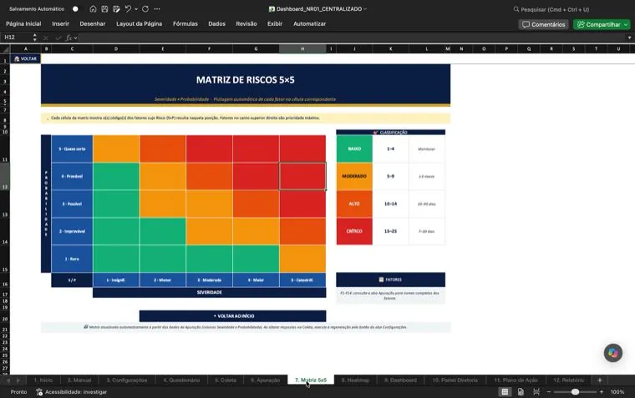Viewport: 635px width, 398px height.
Task: Switch to the '5. Coleta' sheet tab
Action: click(226, 380)
